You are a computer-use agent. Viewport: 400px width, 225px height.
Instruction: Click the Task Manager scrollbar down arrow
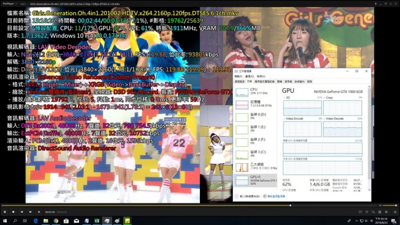(369, 190)
